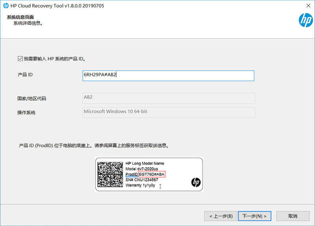Click the SN# CNU1234567 text on label
The image size is (315, 226).
coord(141,180)
